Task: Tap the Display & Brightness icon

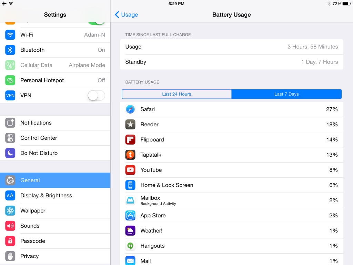Action: pyautogui.click(x=10, y=195)
